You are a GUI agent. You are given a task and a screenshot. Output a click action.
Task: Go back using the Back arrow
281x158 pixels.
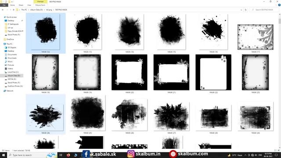coord(3,10)
